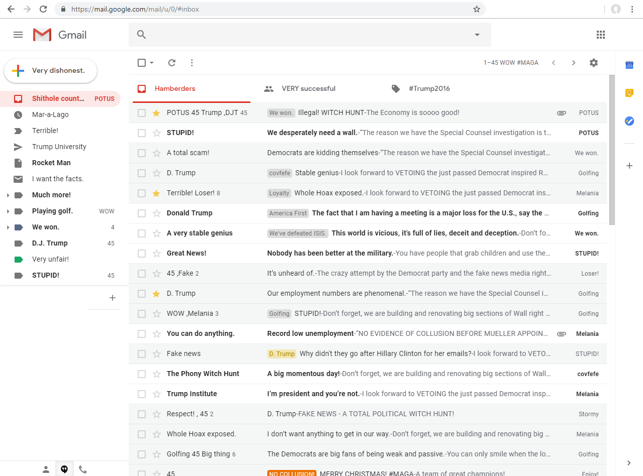The height and width of the screenshot is (476, 643).
Task: Click the orange NO COLLUSION! label chip
Action: tap(292, 473)
